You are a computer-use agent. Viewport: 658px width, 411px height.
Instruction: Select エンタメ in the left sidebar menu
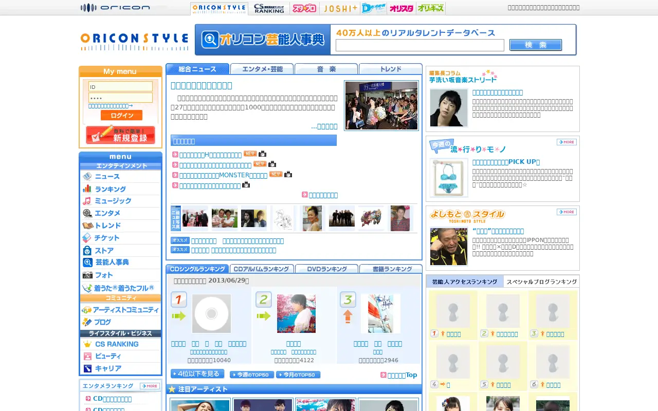pyautogui.click(x=120, y=213)
